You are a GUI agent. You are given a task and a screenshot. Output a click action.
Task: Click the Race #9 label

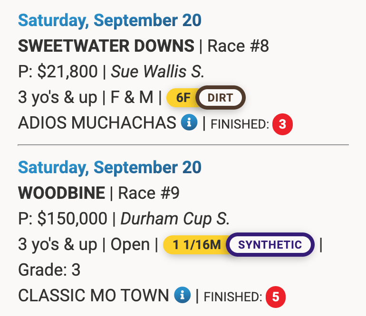coord(148,193)
